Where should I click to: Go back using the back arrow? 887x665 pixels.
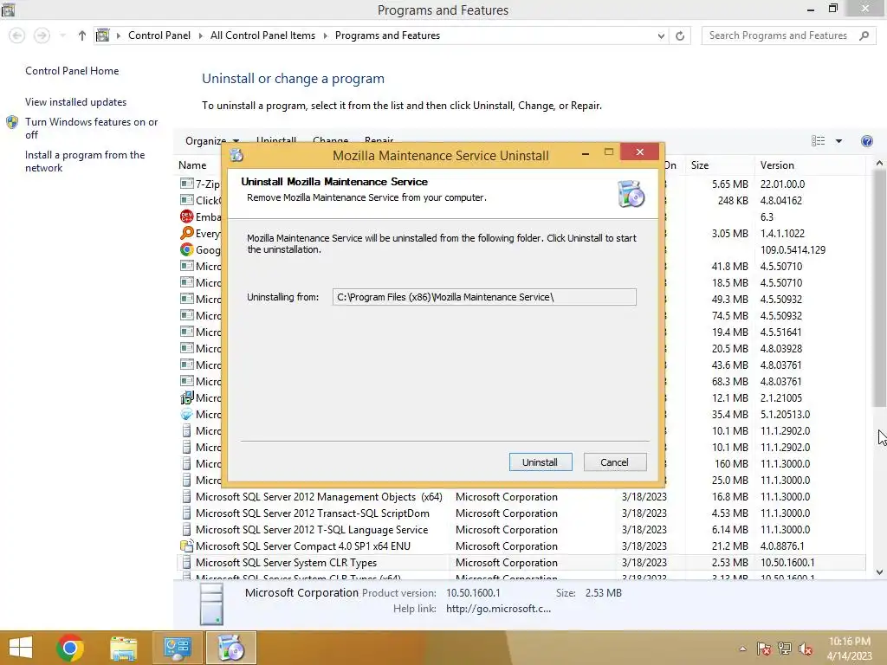[17, 36]
